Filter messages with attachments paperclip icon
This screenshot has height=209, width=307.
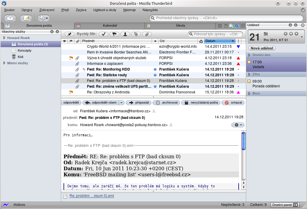pos(147,34)
